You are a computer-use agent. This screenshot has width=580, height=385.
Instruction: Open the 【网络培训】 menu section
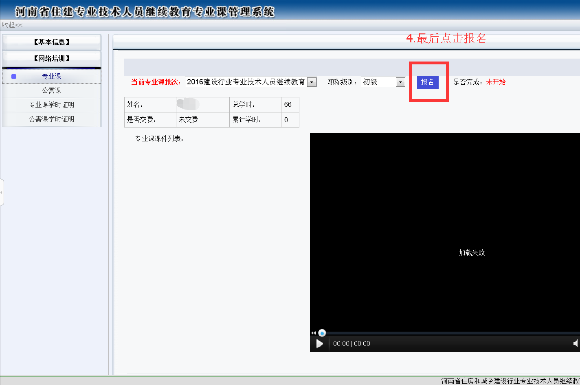[52, 58]
